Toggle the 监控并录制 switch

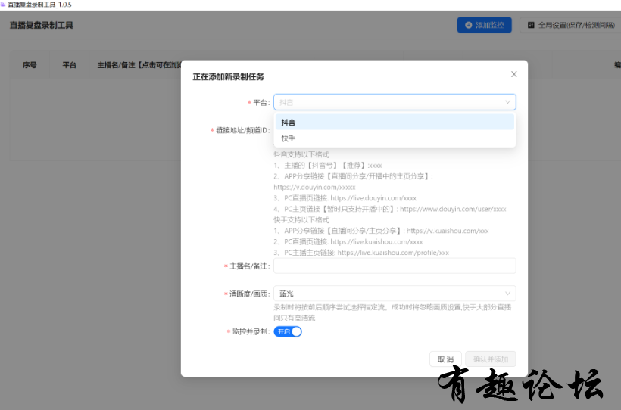click(x=288, y=331)
